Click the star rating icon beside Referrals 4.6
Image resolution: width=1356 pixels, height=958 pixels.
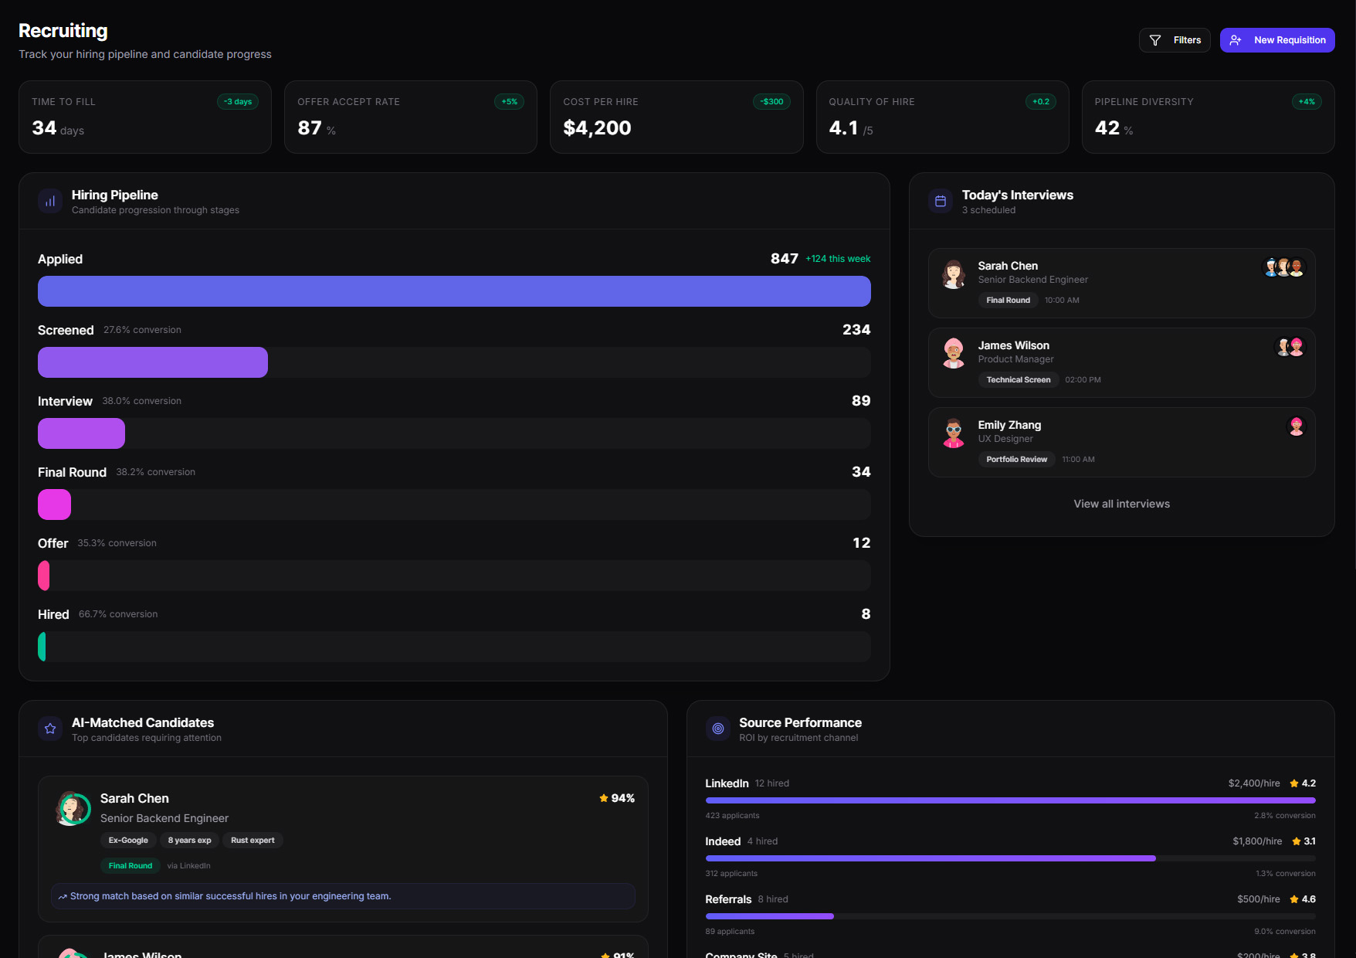[x=1294, y=899]
